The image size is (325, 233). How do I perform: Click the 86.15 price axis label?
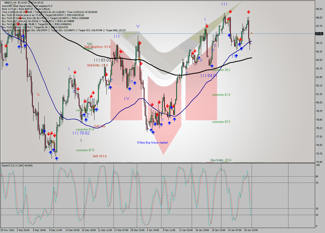[x=319, y=43]
